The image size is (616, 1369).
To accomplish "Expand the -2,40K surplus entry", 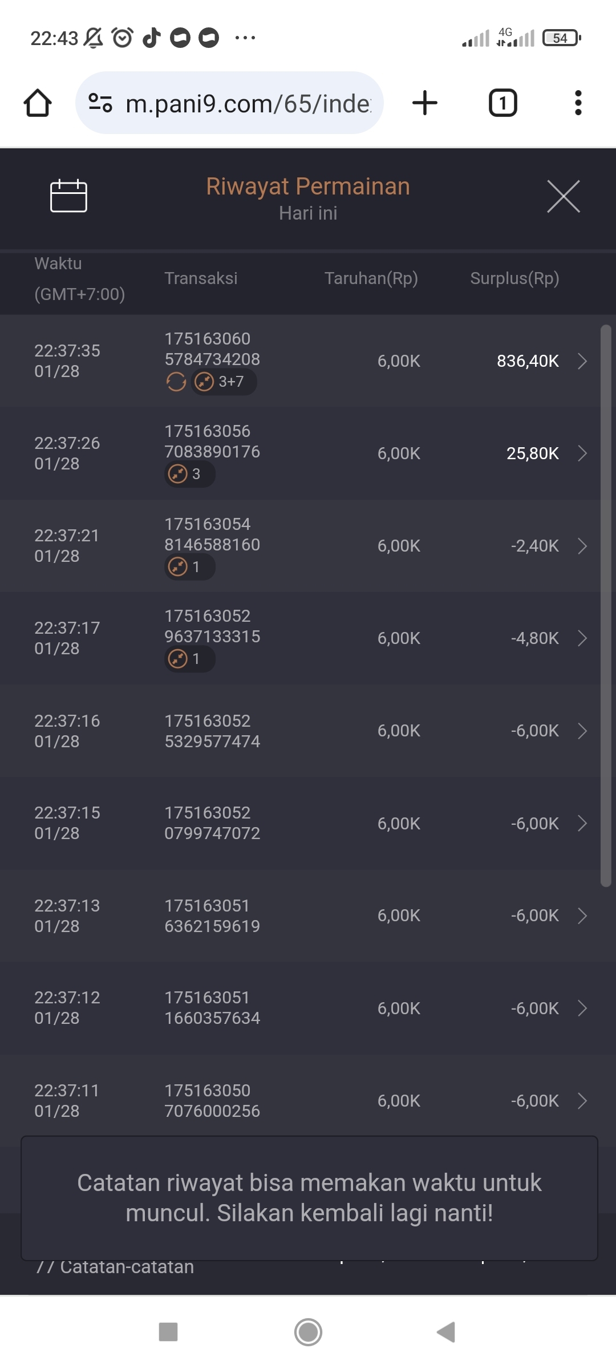I will [x=582, y=546].
